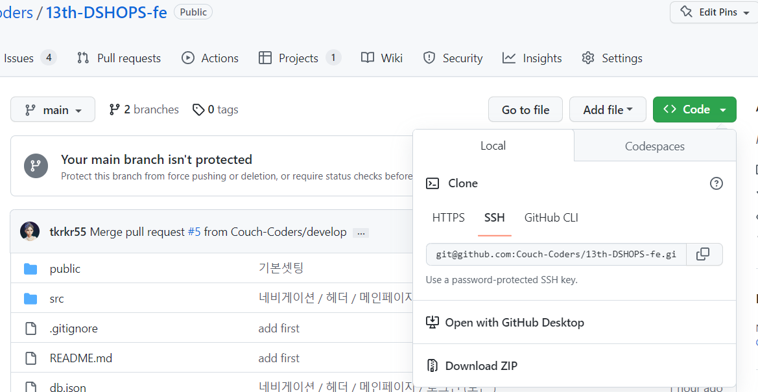Click the SSH URL text field
This screenshot has height=392, width=758.
click(x=556, y=254)
